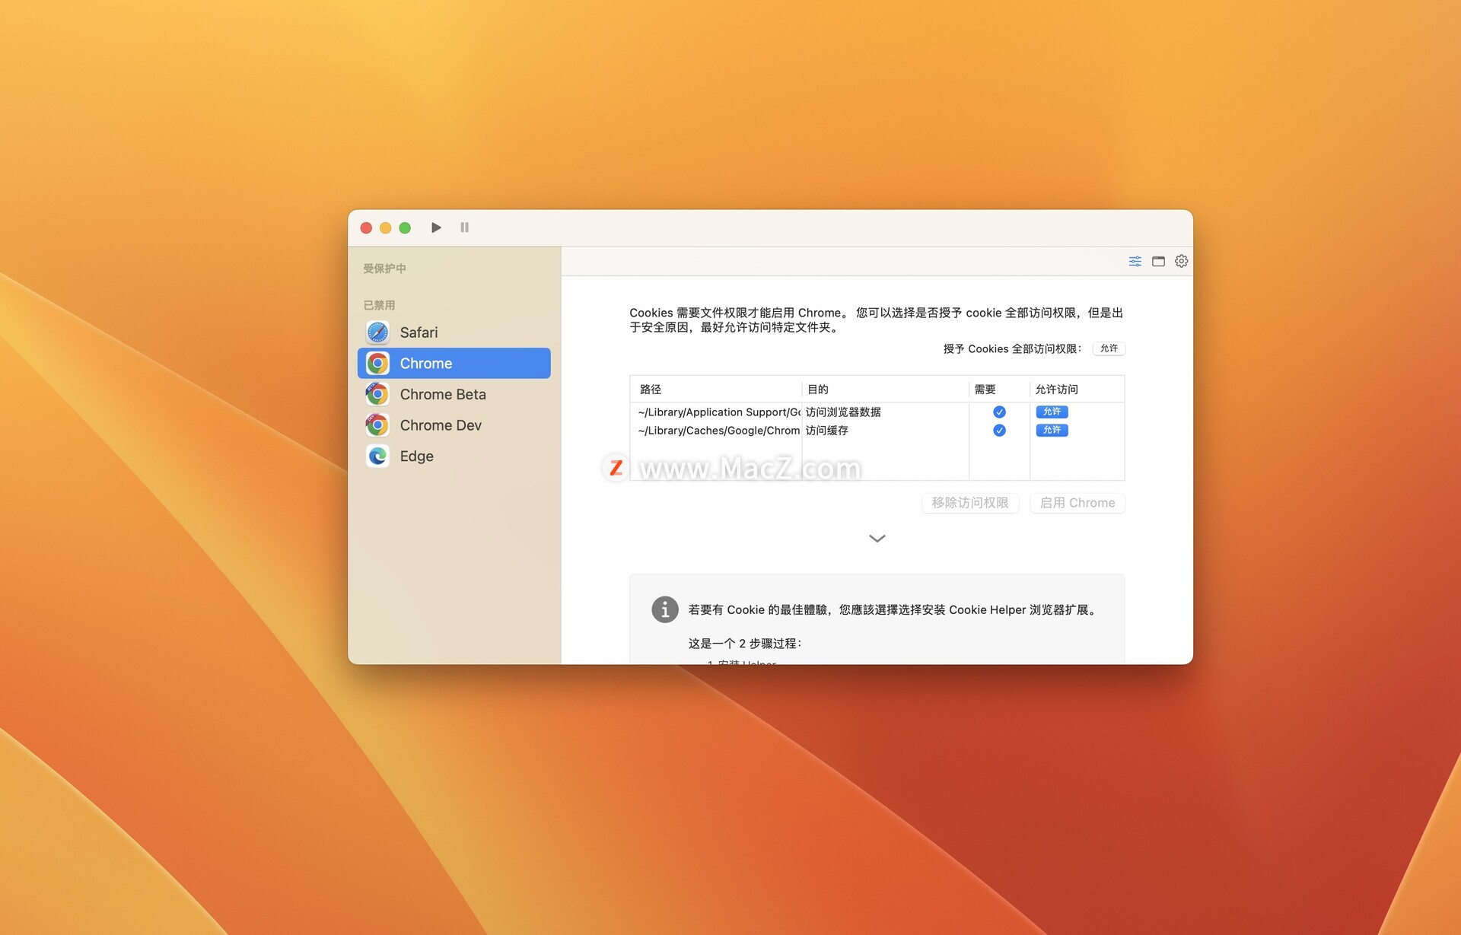Image resolution: width=1461 pixels, height=935 pixels.
Task: Click the Safari compass icon
Action: [x=377, y=332]
